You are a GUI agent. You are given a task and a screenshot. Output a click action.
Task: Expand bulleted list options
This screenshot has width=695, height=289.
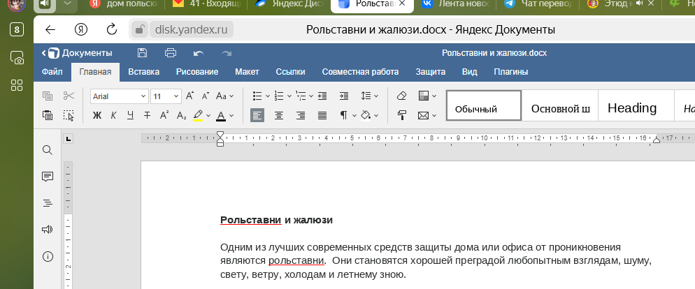pyautogui.click(x=268, y=96)
